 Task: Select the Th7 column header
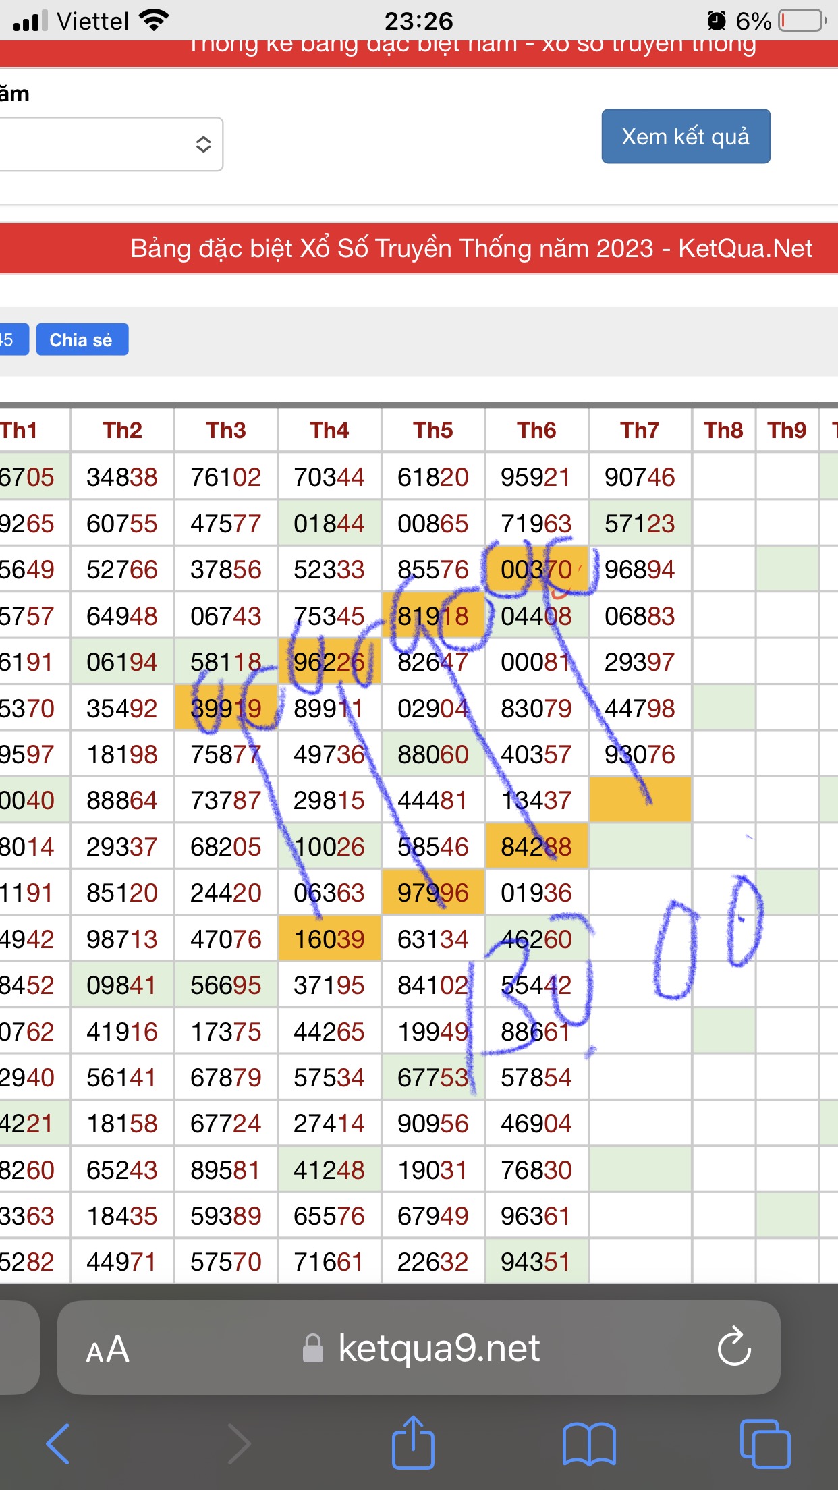point(640,430)
